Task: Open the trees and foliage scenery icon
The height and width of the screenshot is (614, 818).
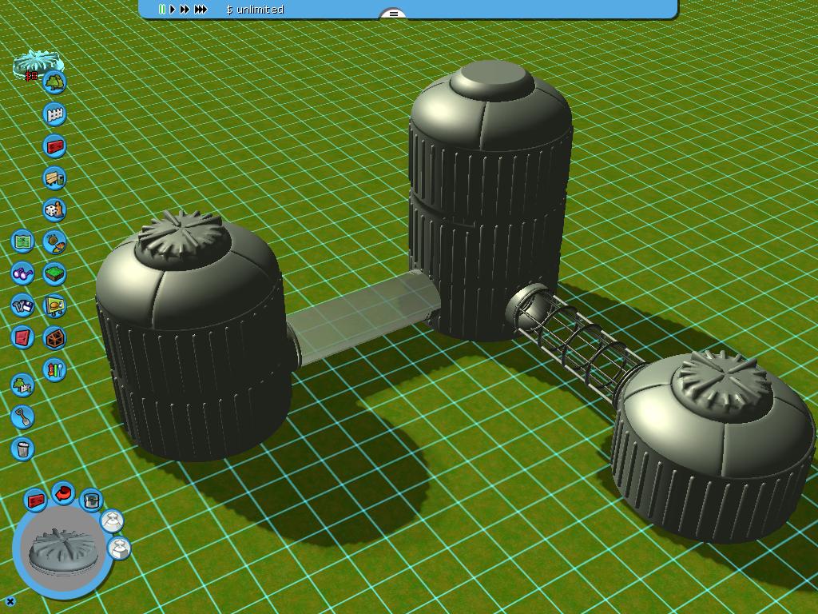Action: 54,82
